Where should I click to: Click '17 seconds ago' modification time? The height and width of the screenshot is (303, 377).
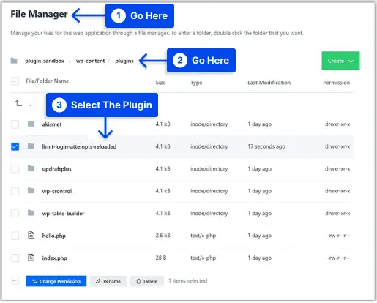tap(266, 146)
